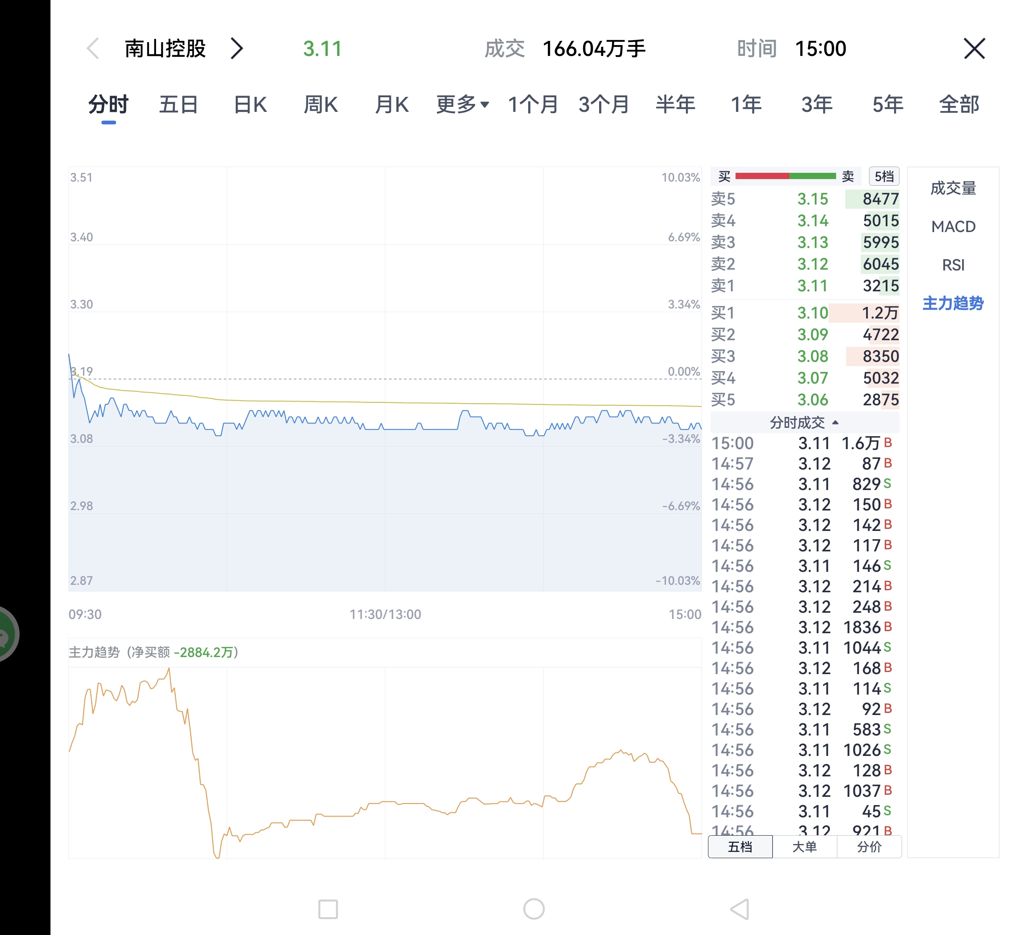Select the 五日 five-day chart tab
Image resolution: width=1018 pixels, height=935 pixels.
(179, 105)
